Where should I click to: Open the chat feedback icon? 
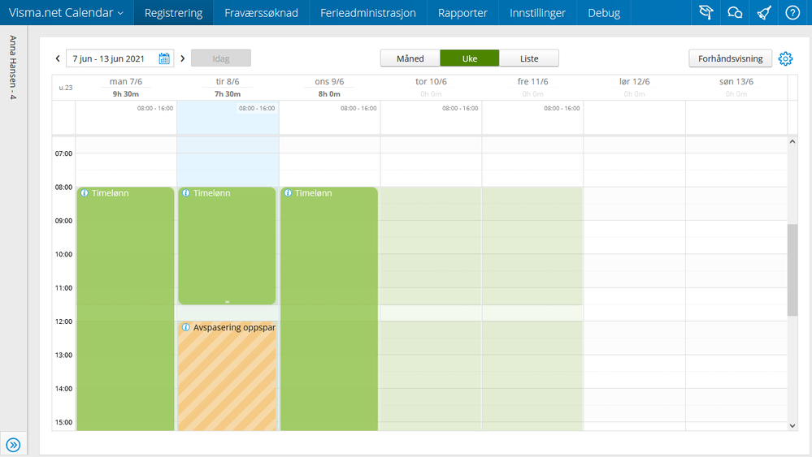click(x=735, y=13)
